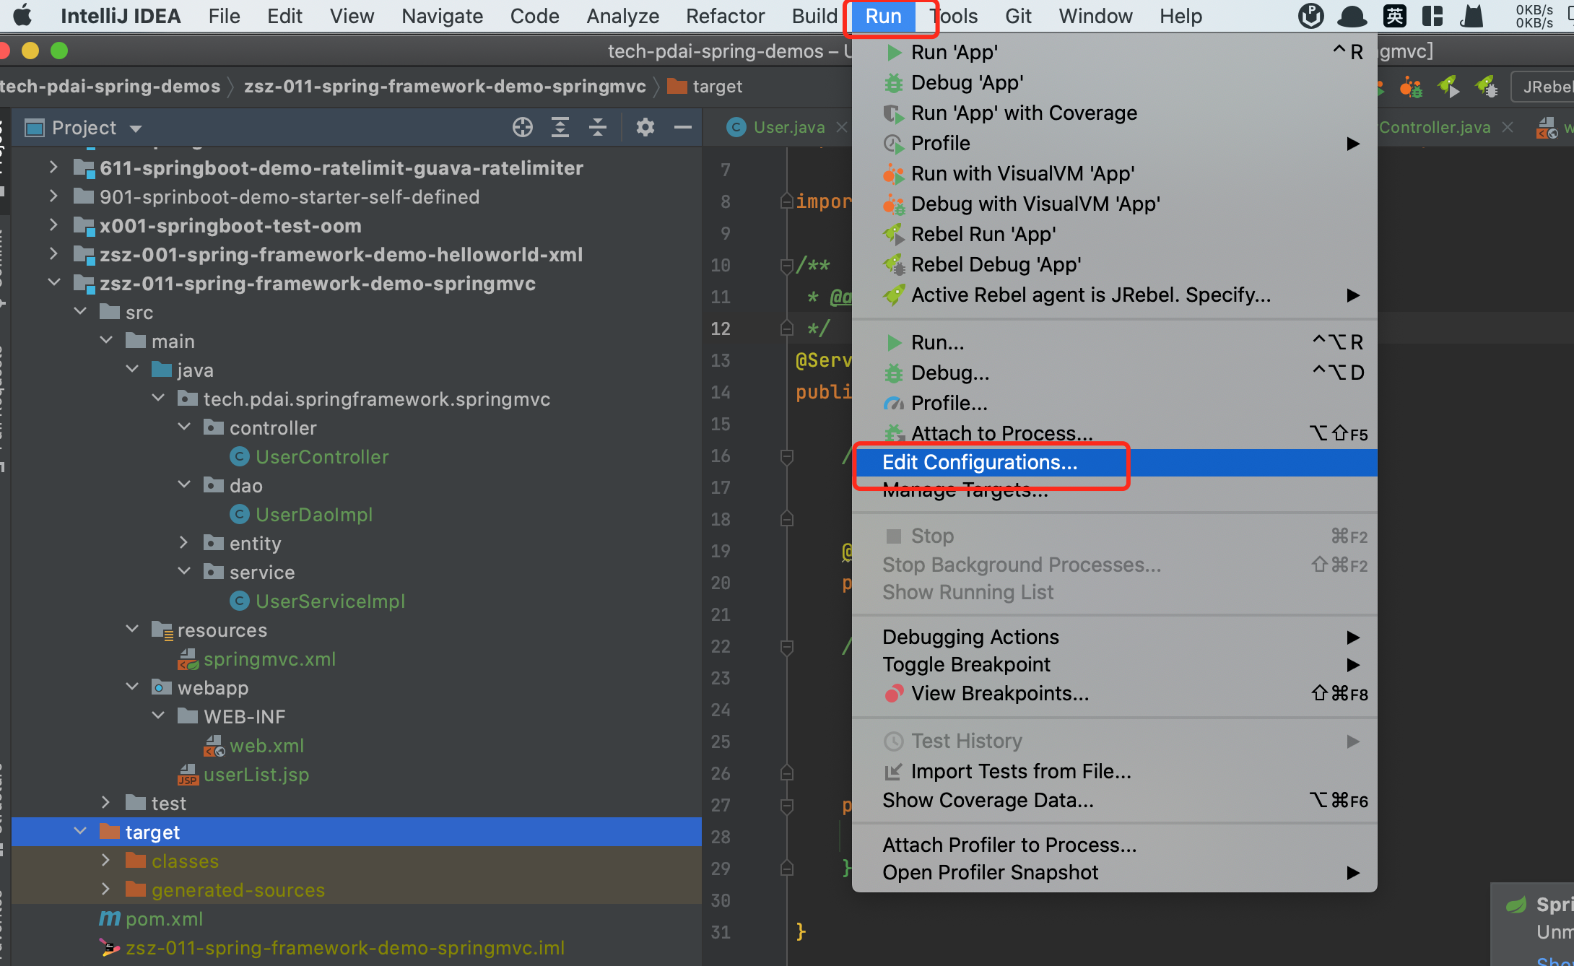Select Show Coverage Data... menu item
The height and width of the screenshot is (966, 1574).
point(1115,801)
